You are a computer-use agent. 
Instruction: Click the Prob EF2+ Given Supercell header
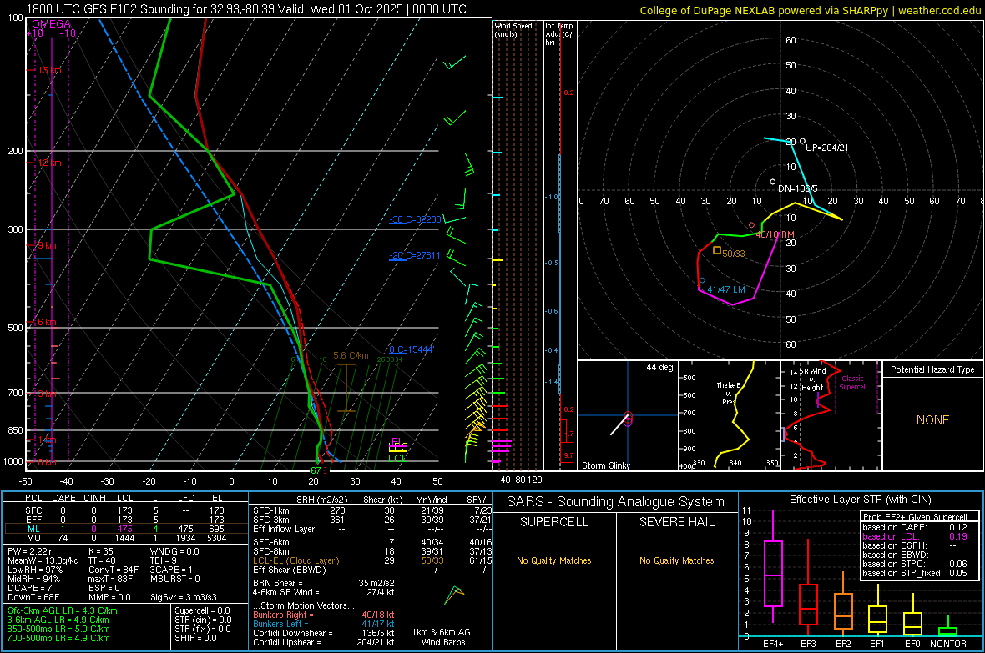pyautogui.click(x=915, y=517)
